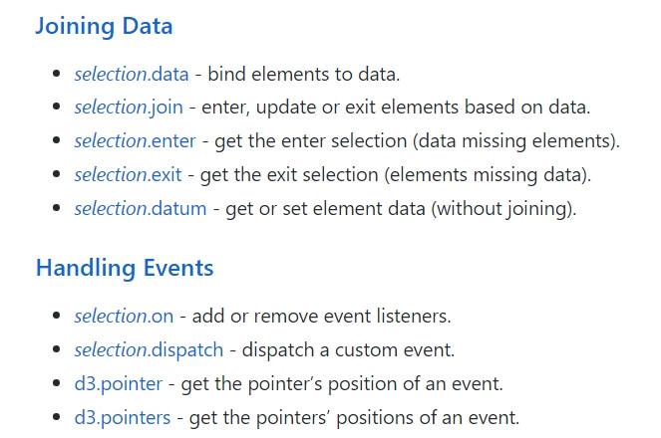
Task: Click the d3.pointers link
Action: 123,418
